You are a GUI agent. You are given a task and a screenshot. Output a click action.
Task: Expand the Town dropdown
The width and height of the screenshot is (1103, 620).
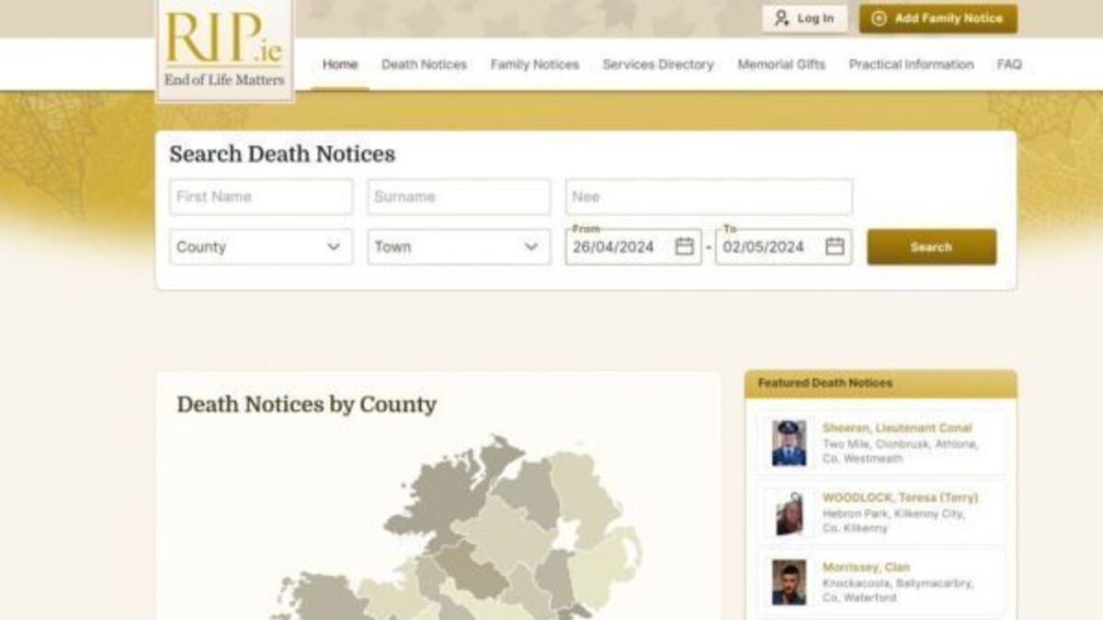point(459,247)
